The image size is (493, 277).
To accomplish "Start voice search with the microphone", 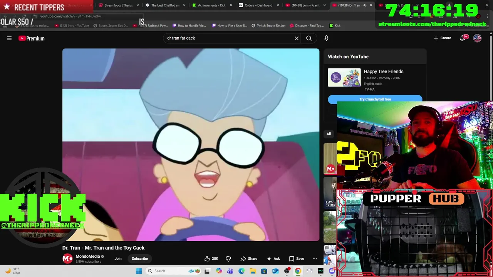I will tap(326, 38).
